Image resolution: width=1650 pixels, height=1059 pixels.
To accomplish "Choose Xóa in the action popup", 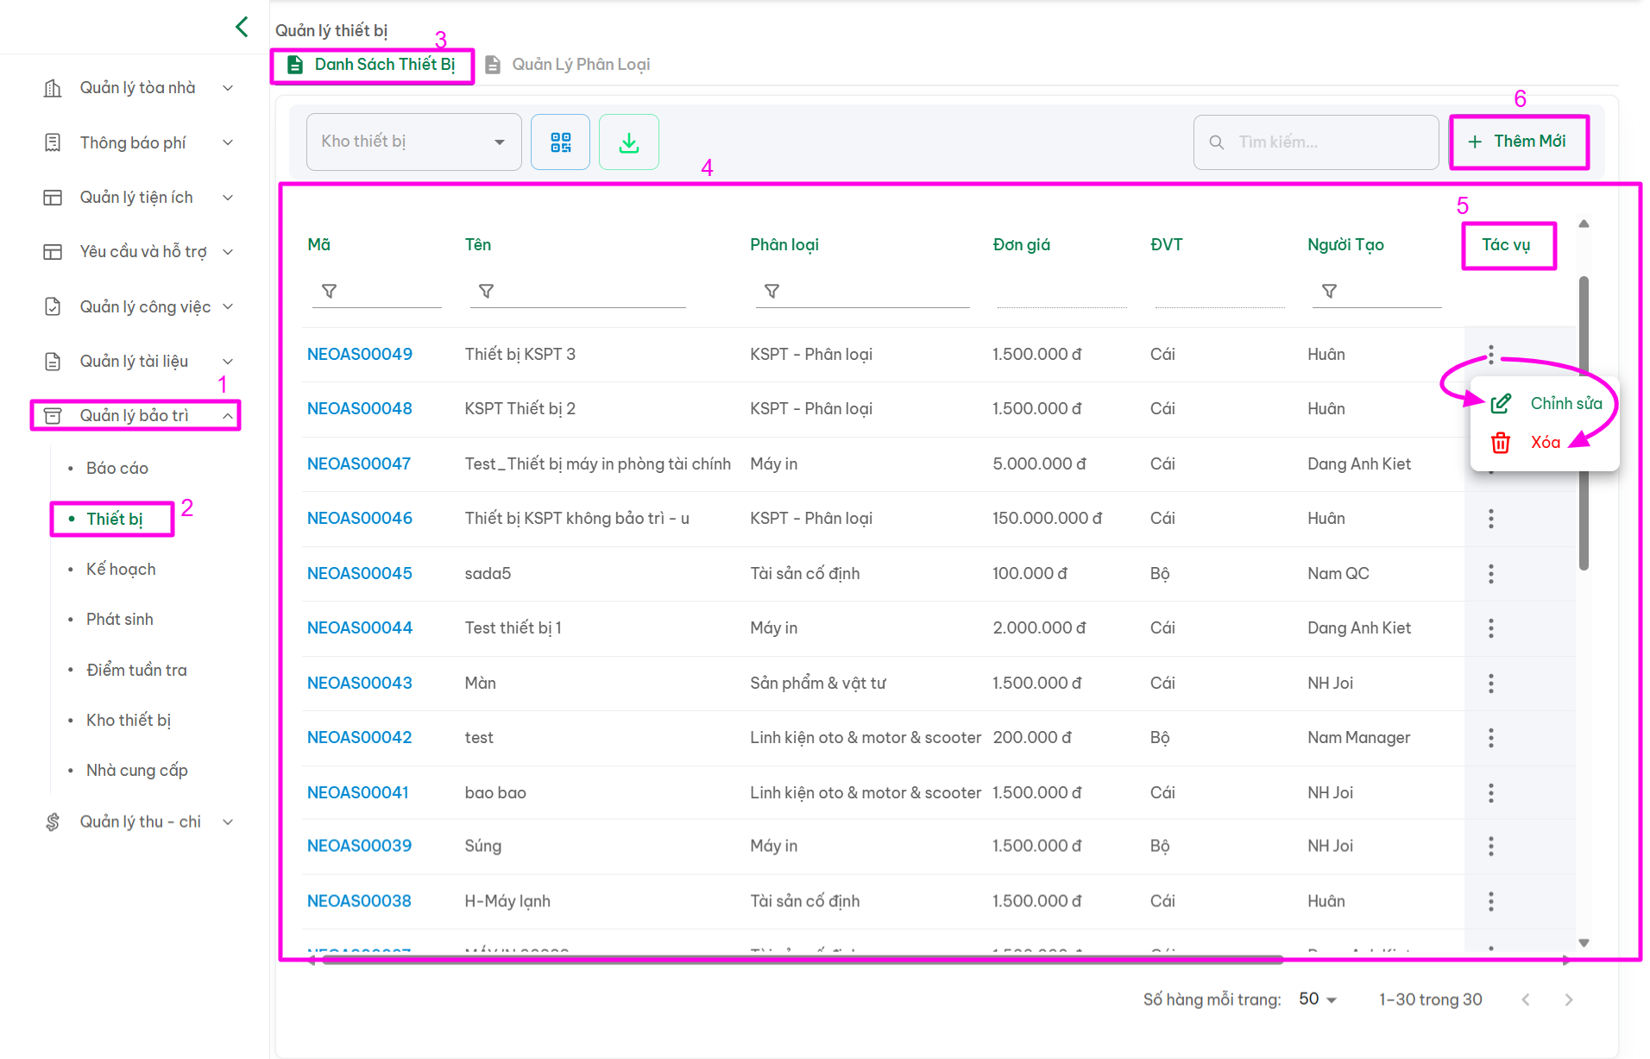I will coord(1544,443).
